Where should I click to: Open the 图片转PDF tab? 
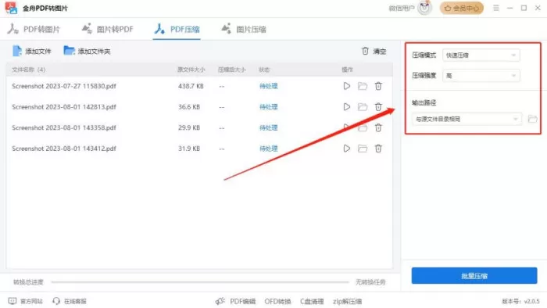pos(108,29)
